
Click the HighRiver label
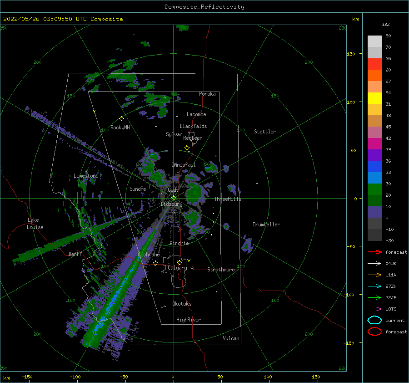(189, 320)
